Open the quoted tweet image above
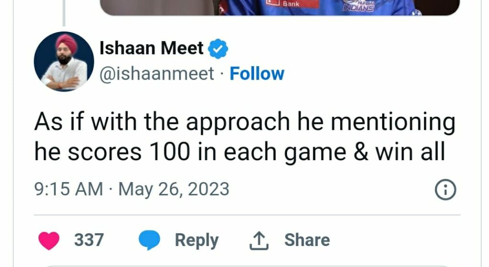This screenshot has width=489, height=267. pyautogui.click(x=280, y=7)
